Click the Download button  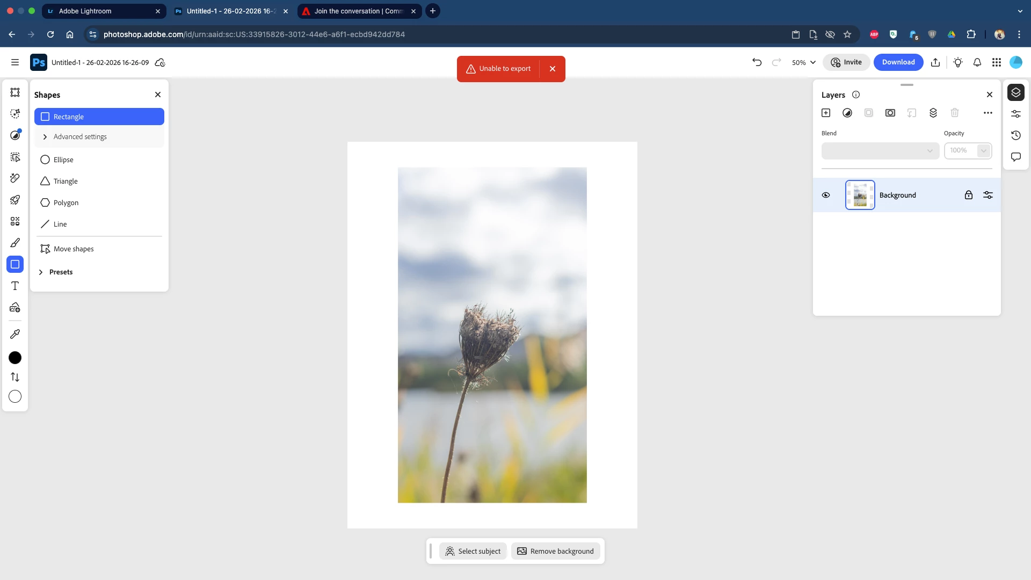pos(898,62)
